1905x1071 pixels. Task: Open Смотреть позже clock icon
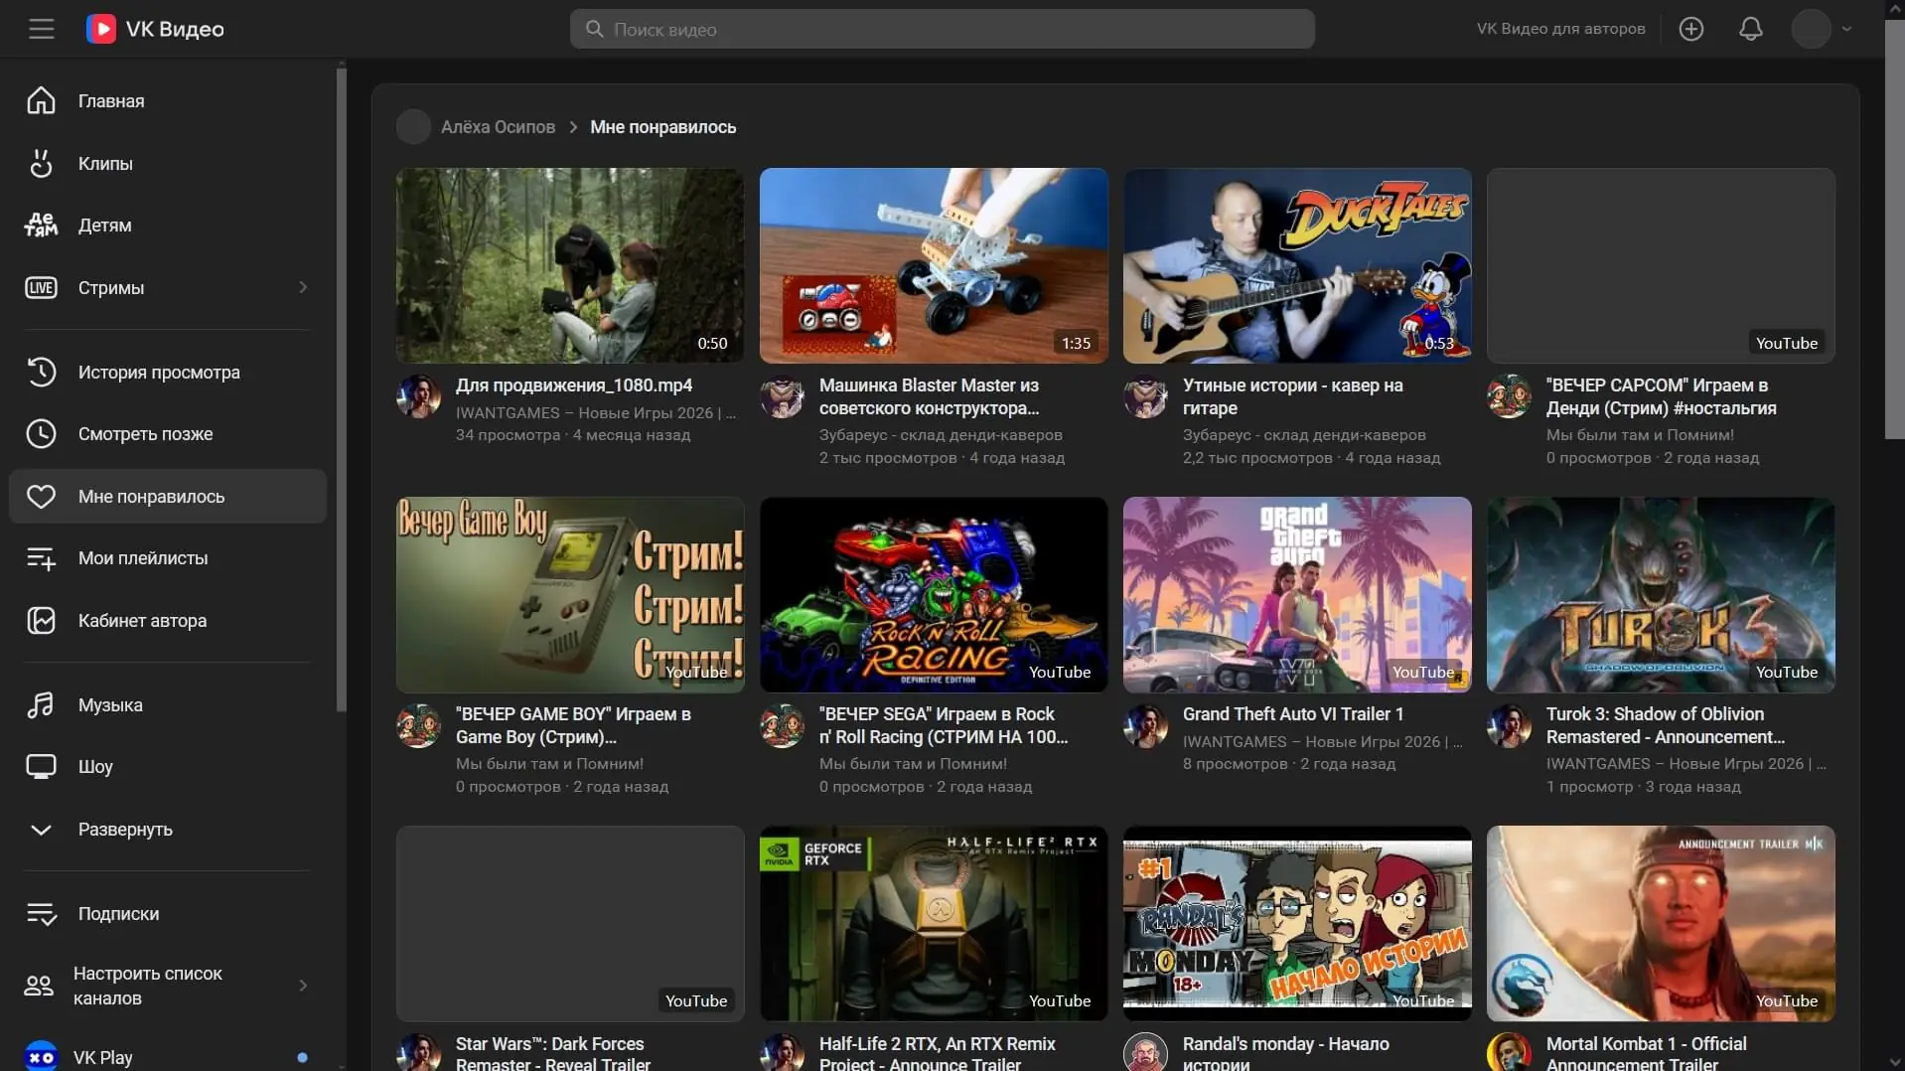point(41,433)
